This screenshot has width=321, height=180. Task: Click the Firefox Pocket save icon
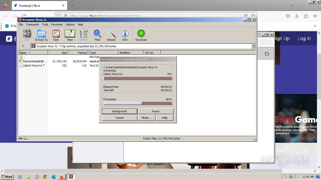coord(288,16)
